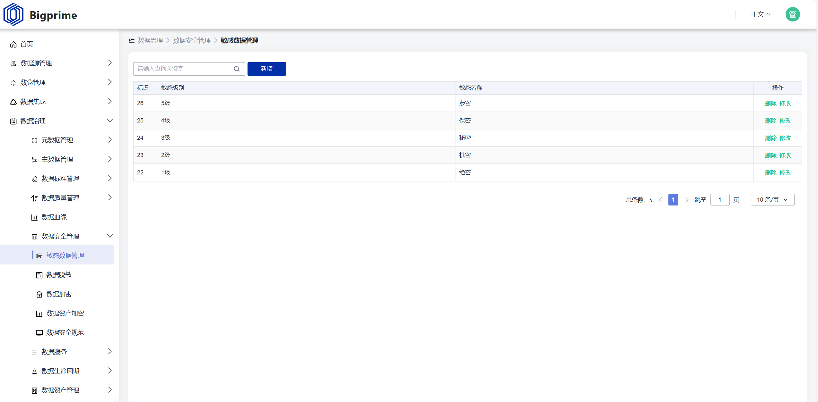Click the 数仓管理 sparkle icon
This screenshot has width=818, height=402.
13,83
